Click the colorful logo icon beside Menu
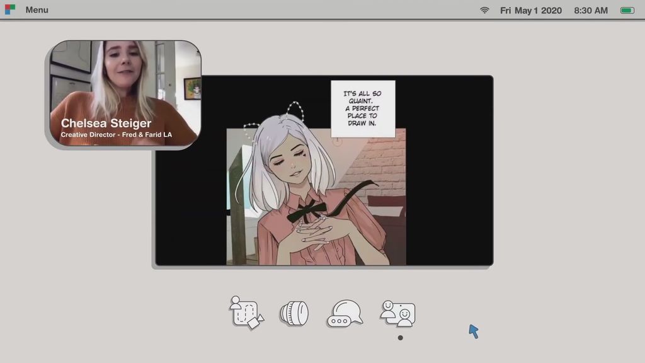645x363 pixels. click(x=10, y=9)
